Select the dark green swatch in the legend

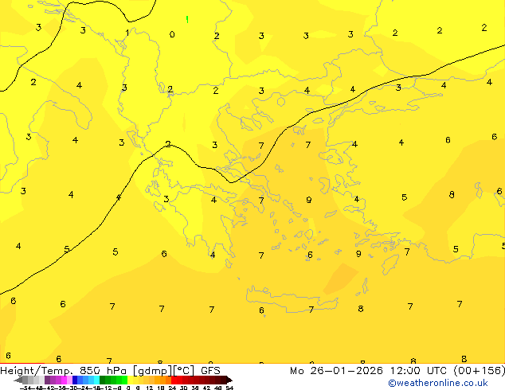[x=103, y=380]
